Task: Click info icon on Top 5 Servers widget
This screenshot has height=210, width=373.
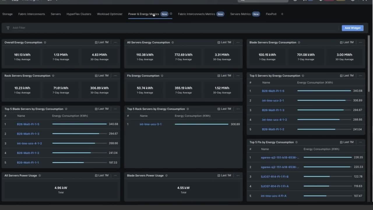Action: pos(303,76)
